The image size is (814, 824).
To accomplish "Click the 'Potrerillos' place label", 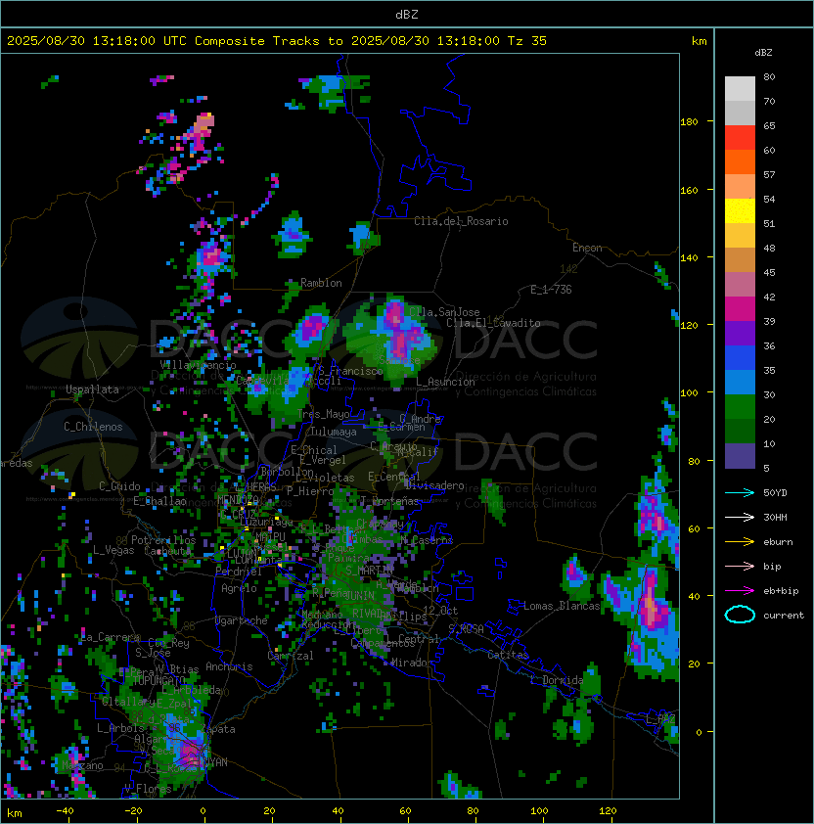I will (x=163, y=540).
